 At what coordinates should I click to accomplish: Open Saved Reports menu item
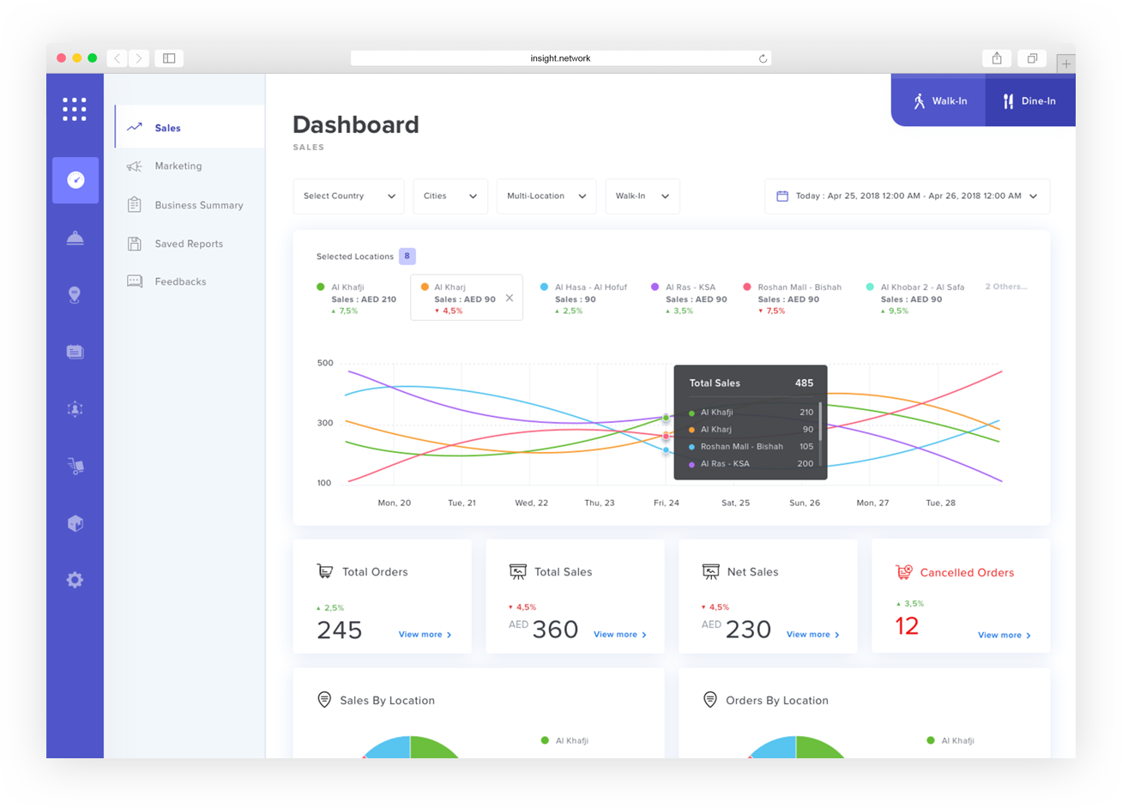tap(190, 244)
